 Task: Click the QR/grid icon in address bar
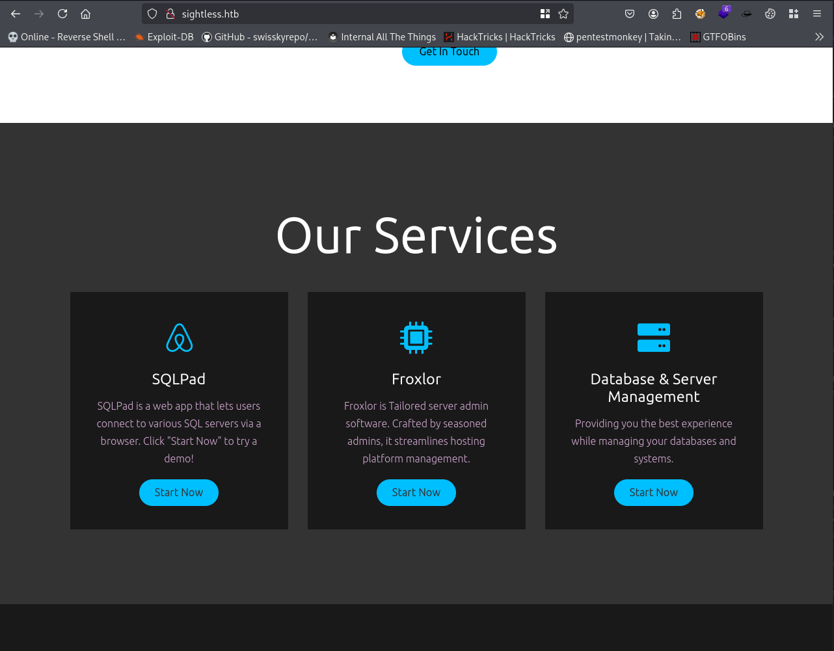point(545,14)
